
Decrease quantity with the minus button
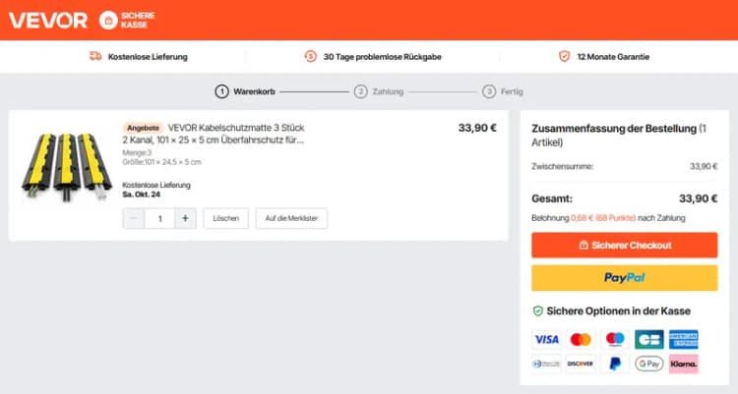point(134,218)
